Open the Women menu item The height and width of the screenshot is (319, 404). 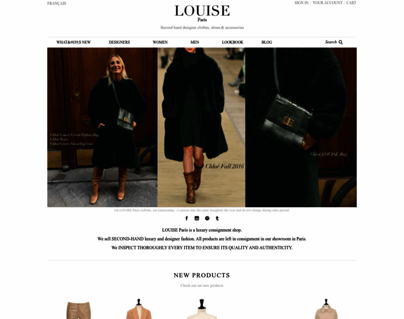pyautogui.click(x=160, y=42)
